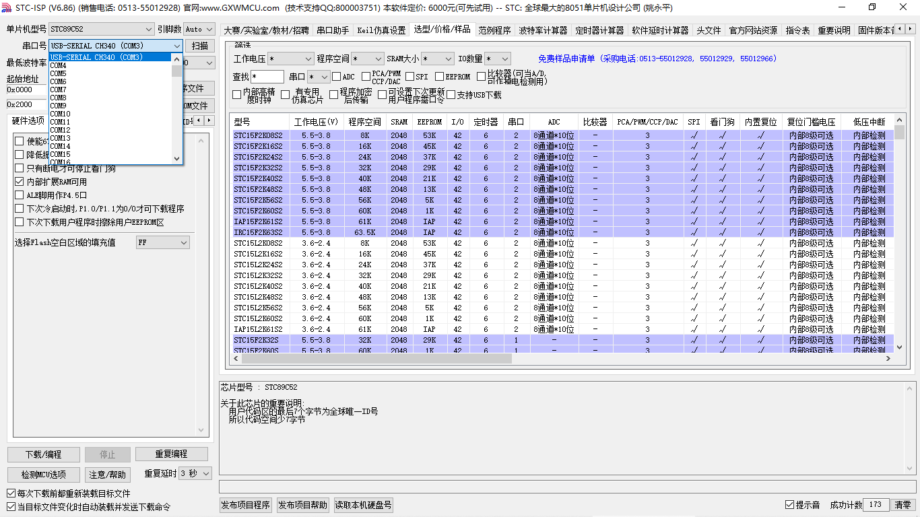The width and height of the screenshot is (920, 517).
Task: Click the right arrow of the table horizontal scrollbar
Action: 888,359
